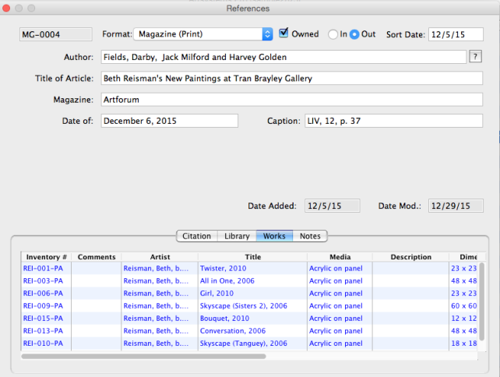The height and width of the screenshot is (377, 500).
Task: Click the horizontal scrollbar below the works table
Action: point(143,356)
